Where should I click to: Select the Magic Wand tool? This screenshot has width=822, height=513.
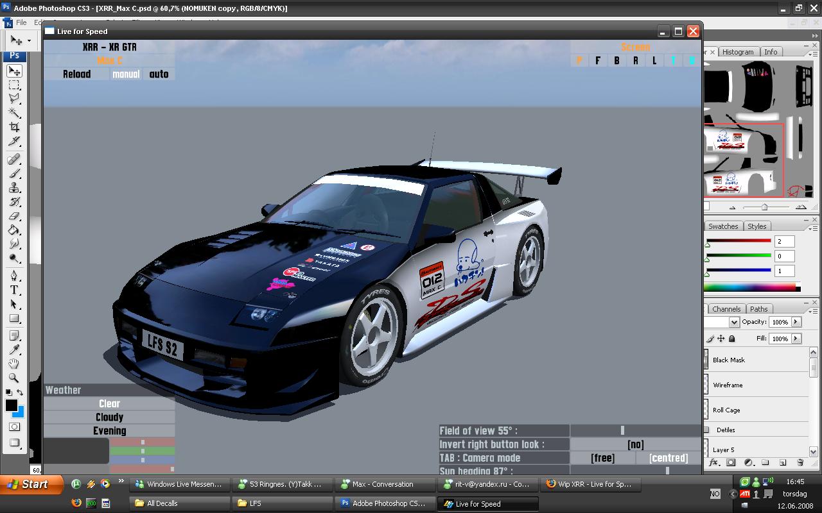[x=14, y=113]
